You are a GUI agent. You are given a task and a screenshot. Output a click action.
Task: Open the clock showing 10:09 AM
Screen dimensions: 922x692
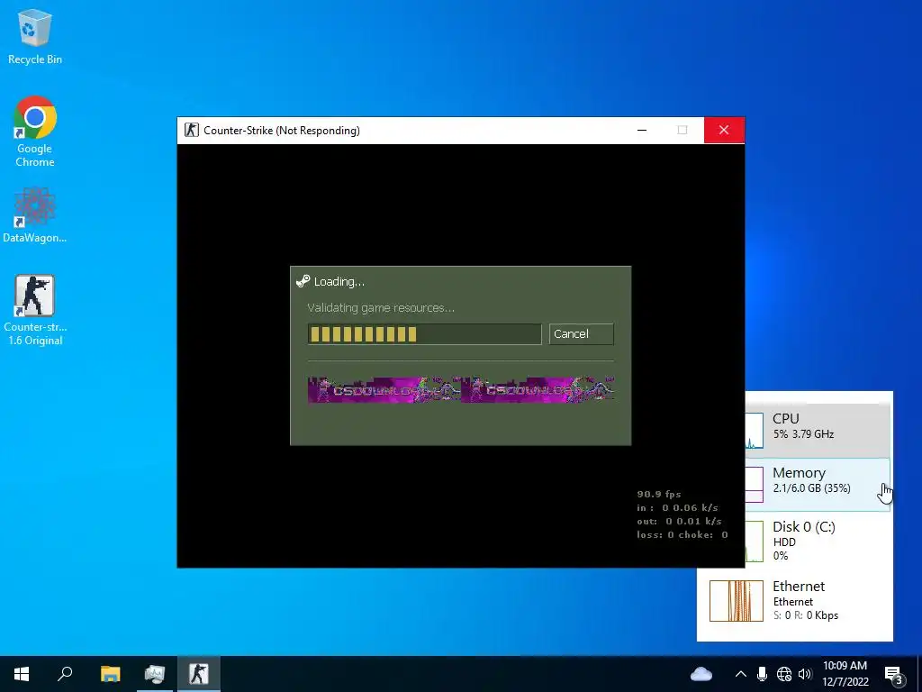pos(845,674)
